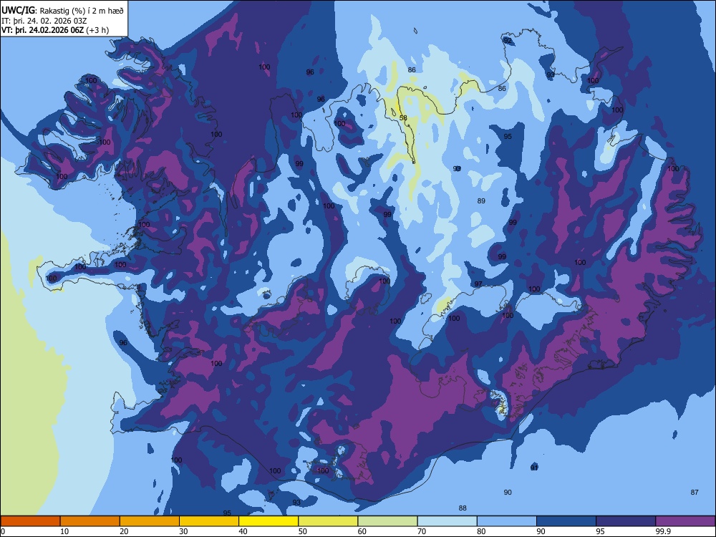The height and width of the screenshot is (537, 716).
Task: Select the light blue 80–90 legend swatch
Action: pyautogui.click(x=507, y=521)
